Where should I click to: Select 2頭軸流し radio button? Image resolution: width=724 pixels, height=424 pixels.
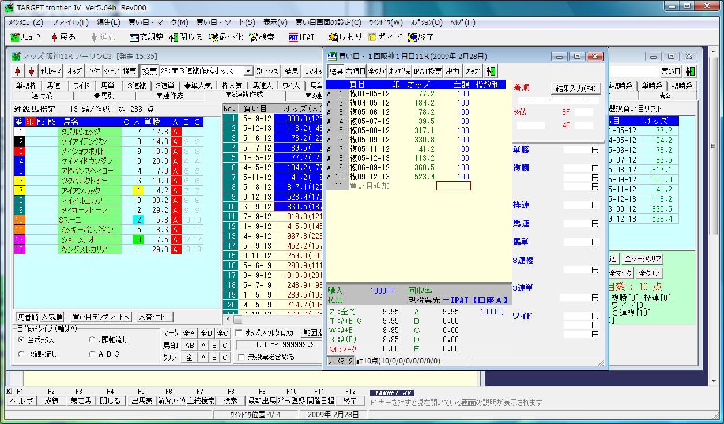point(108,340)
